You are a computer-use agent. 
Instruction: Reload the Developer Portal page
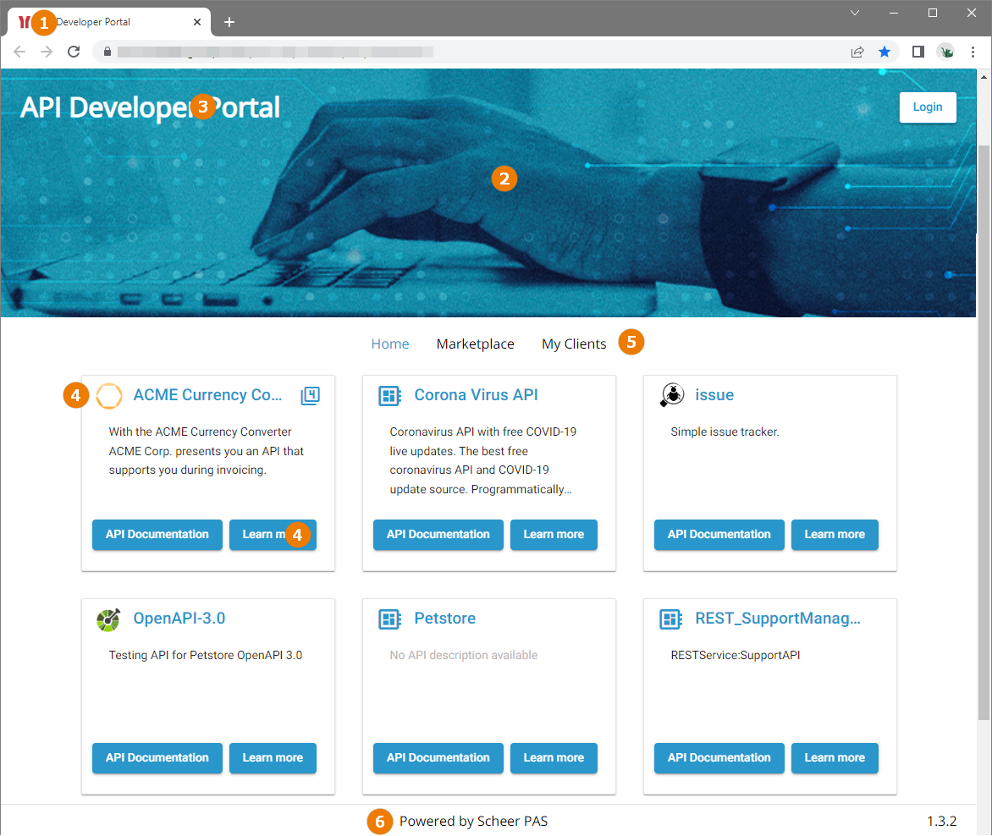coord(74,51)
